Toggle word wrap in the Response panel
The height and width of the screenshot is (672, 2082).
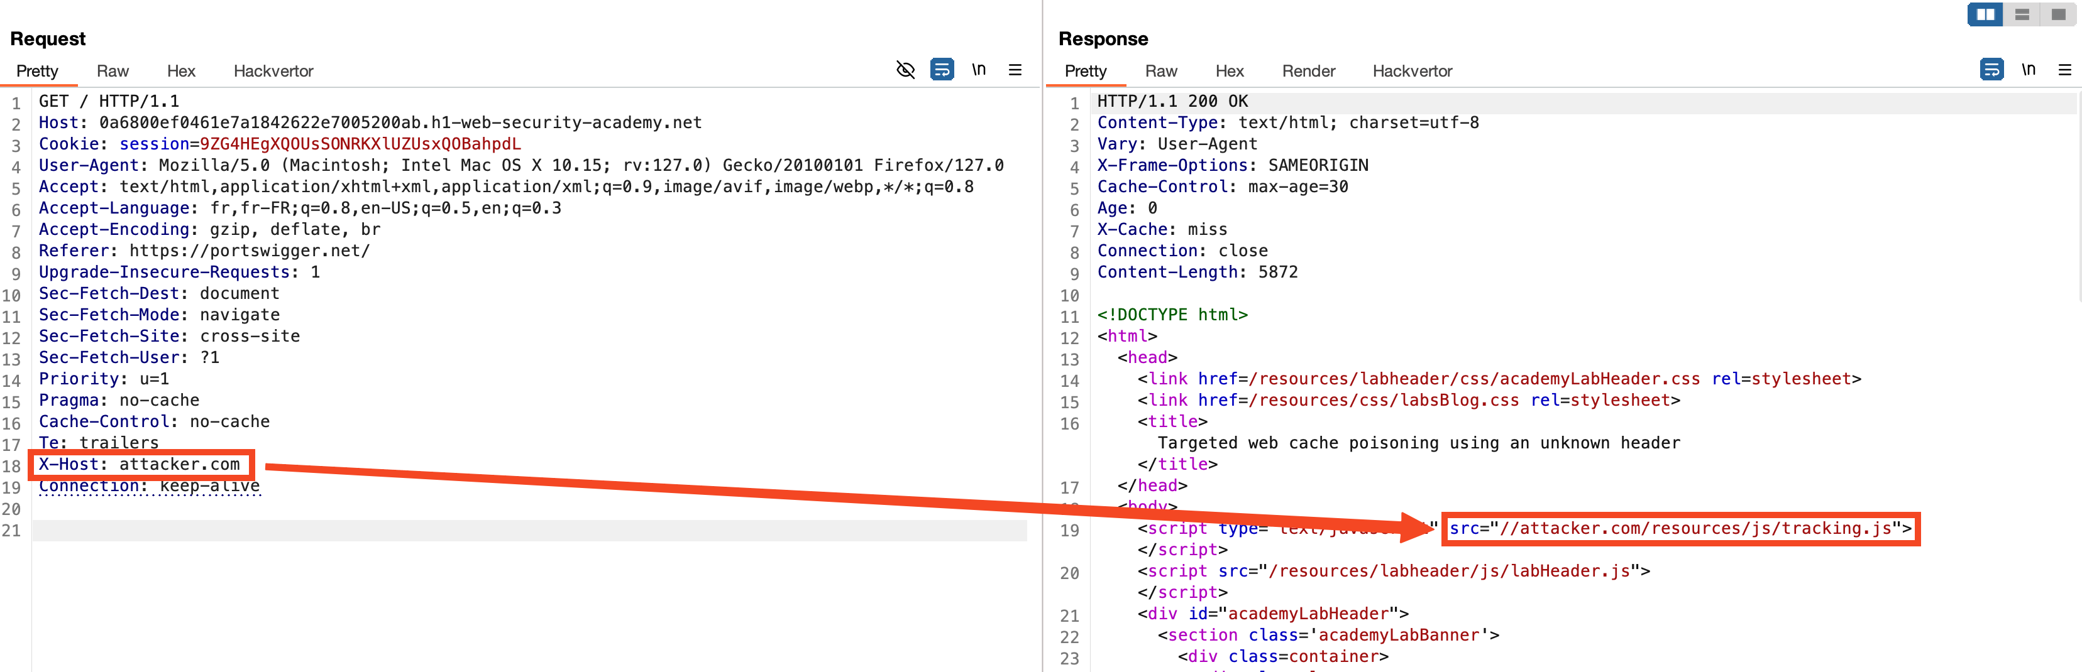coord(1991,70)
